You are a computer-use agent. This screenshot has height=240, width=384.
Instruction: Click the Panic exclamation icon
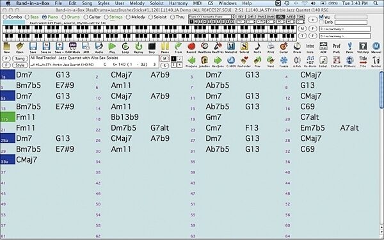349,47
